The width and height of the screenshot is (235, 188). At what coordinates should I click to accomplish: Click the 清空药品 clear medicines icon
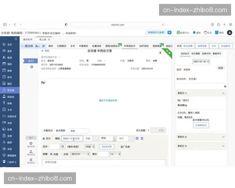point(31,161)
